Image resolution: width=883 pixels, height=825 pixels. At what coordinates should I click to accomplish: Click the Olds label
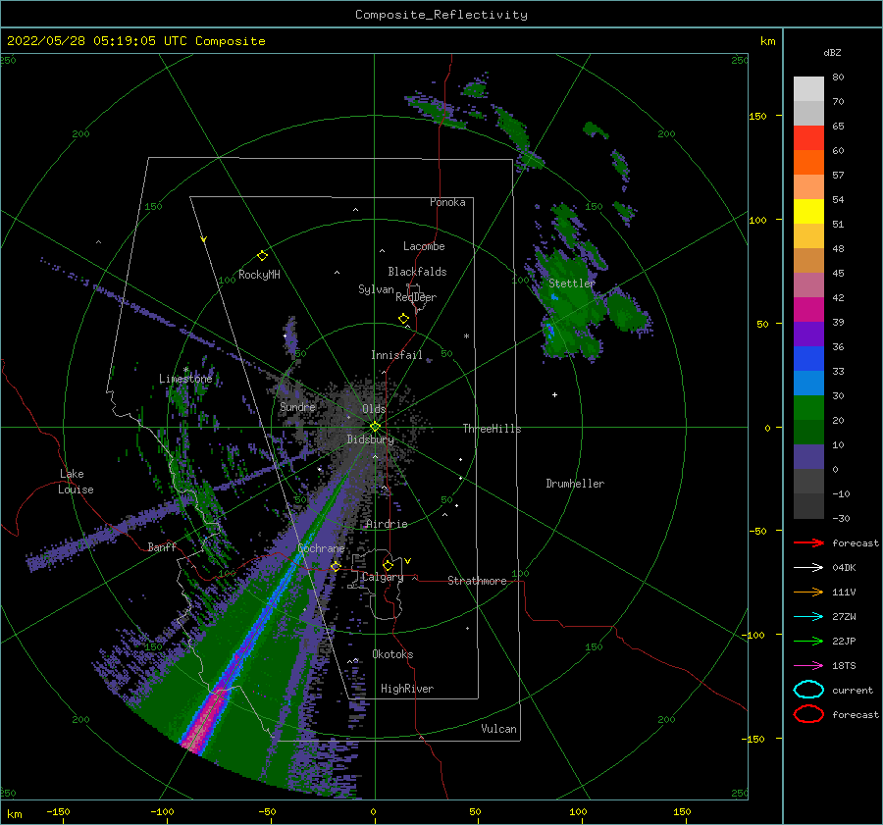click(x=374, y=409)
